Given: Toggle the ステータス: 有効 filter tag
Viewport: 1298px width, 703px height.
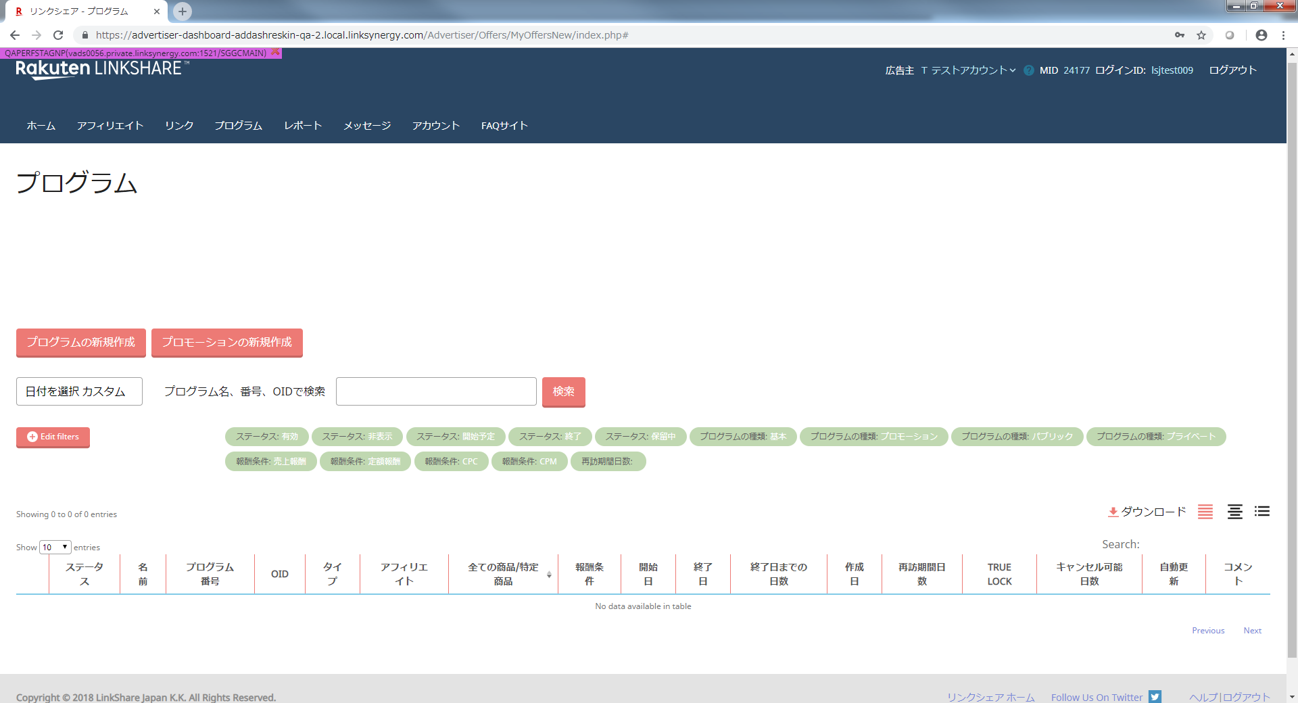Looking at the screenshot, I should click(x=266, y=437).
